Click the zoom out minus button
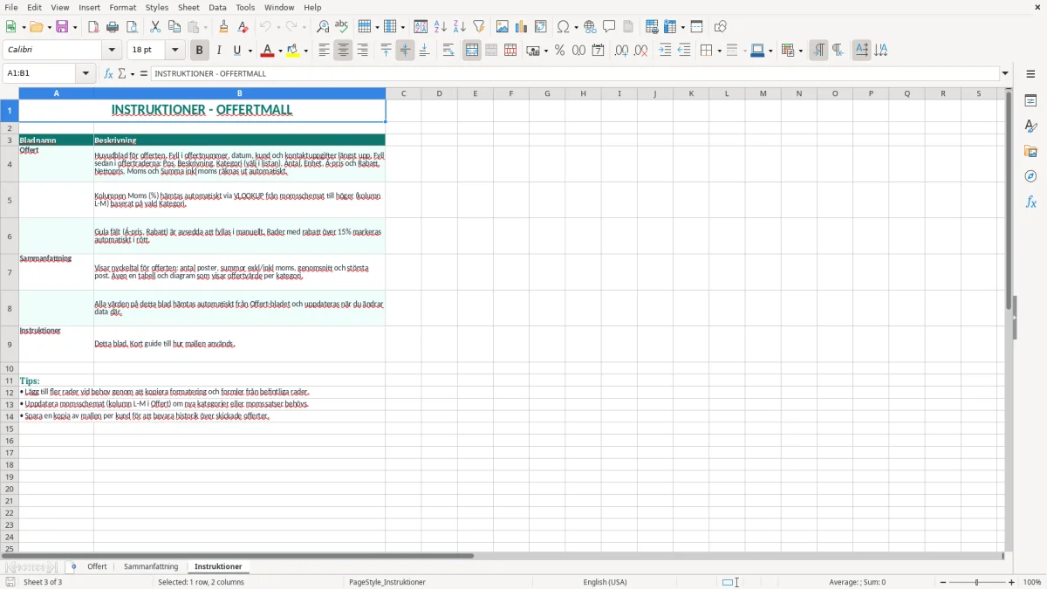This screenshot has height=589, width=1047. pos(943,582)
